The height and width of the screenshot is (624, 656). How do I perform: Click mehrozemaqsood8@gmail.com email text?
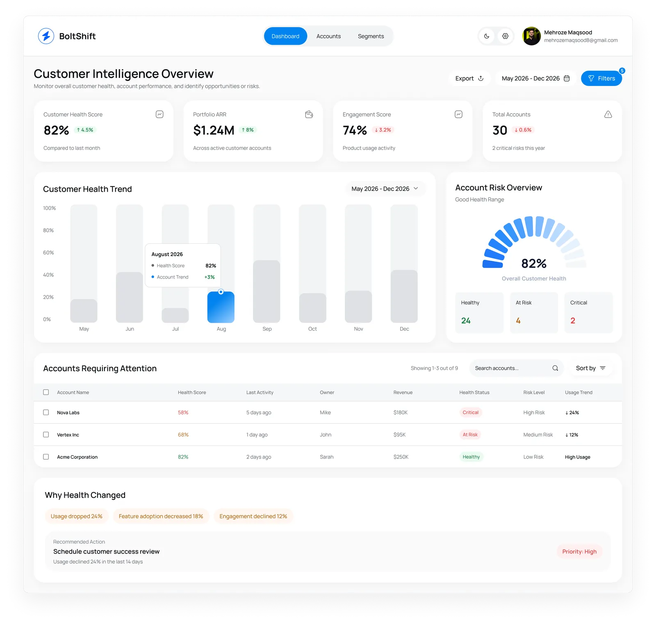(x=581, y=40)
